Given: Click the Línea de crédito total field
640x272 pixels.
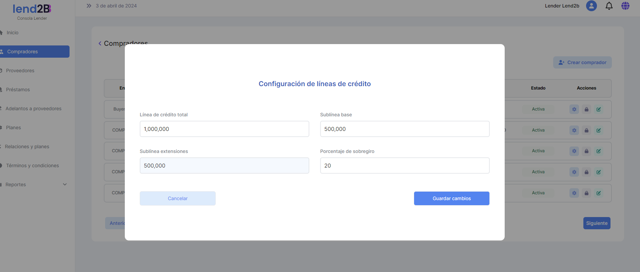Looking at the screenshot, I should click(224, 129).
